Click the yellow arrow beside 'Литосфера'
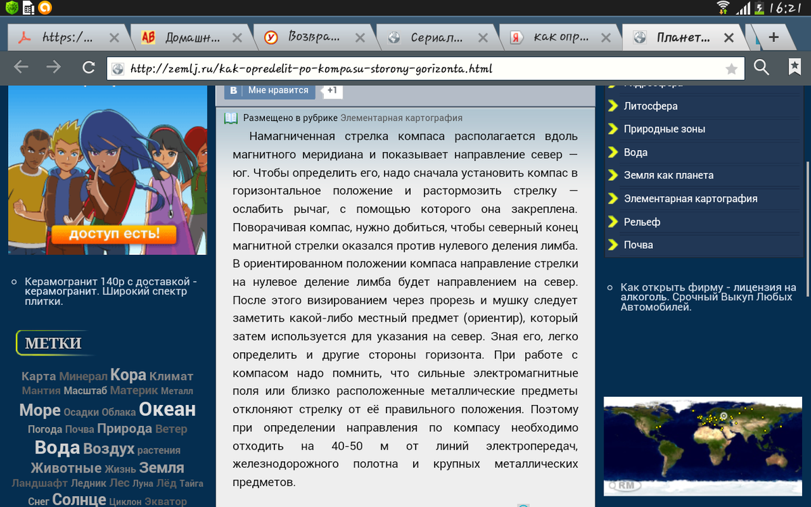The image size is (811, 507). pos(613,106)
